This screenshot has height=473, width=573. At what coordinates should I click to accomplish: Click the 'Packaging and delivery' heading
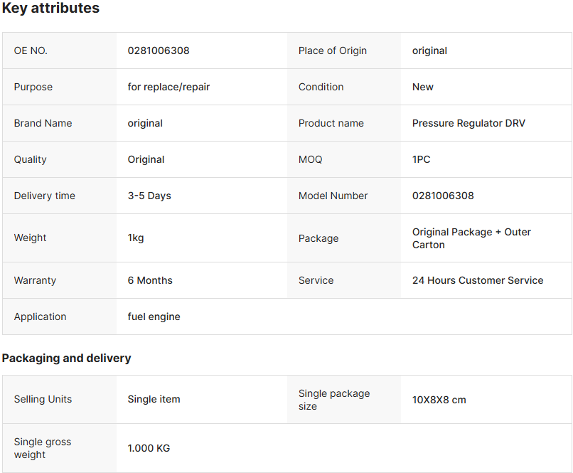[x=66, y=358]
